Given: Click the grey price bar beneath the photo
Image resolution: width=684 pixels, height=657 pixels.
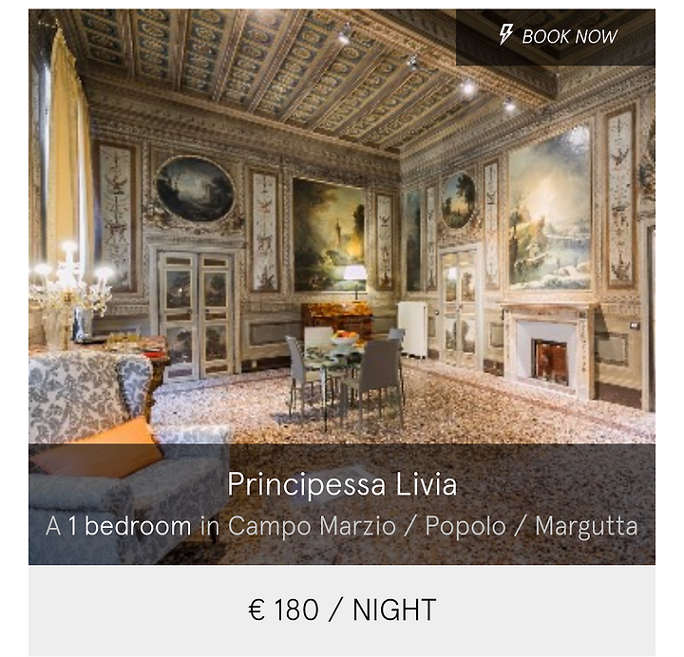Looking at the screenshot, I should [342, 610].
